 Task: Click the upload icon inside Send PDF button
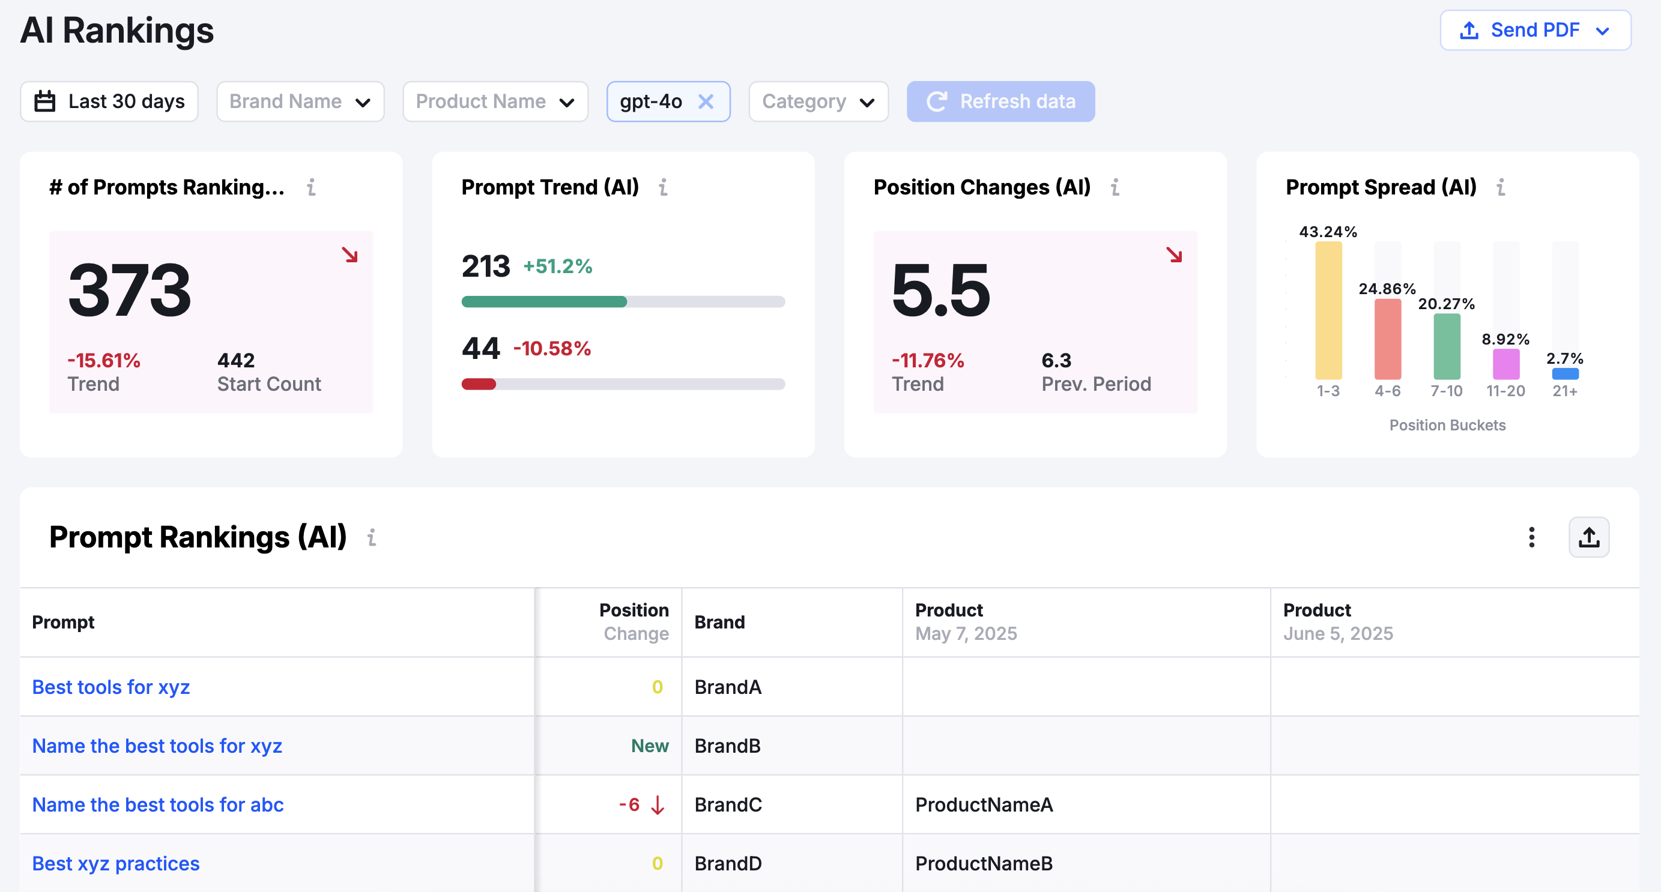(x=1469, y=29)
